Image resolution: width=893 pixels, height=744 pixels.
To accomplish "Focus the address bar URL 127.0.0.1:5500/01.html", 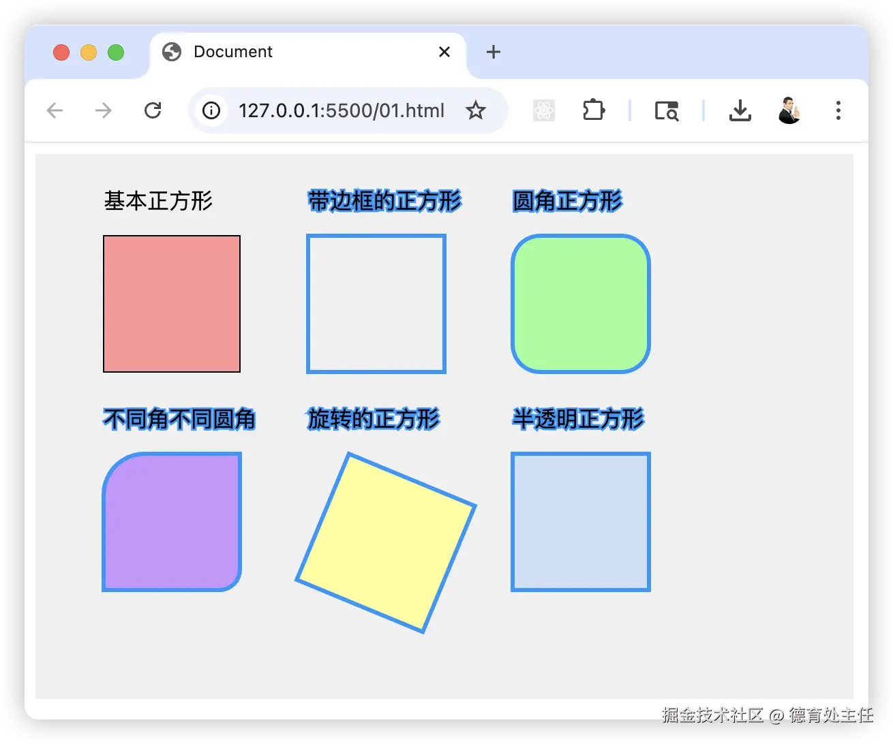I will pos(341,110).
